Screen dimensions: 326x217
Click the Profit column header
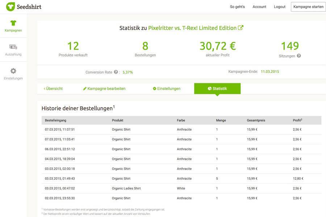click(297, 120)
